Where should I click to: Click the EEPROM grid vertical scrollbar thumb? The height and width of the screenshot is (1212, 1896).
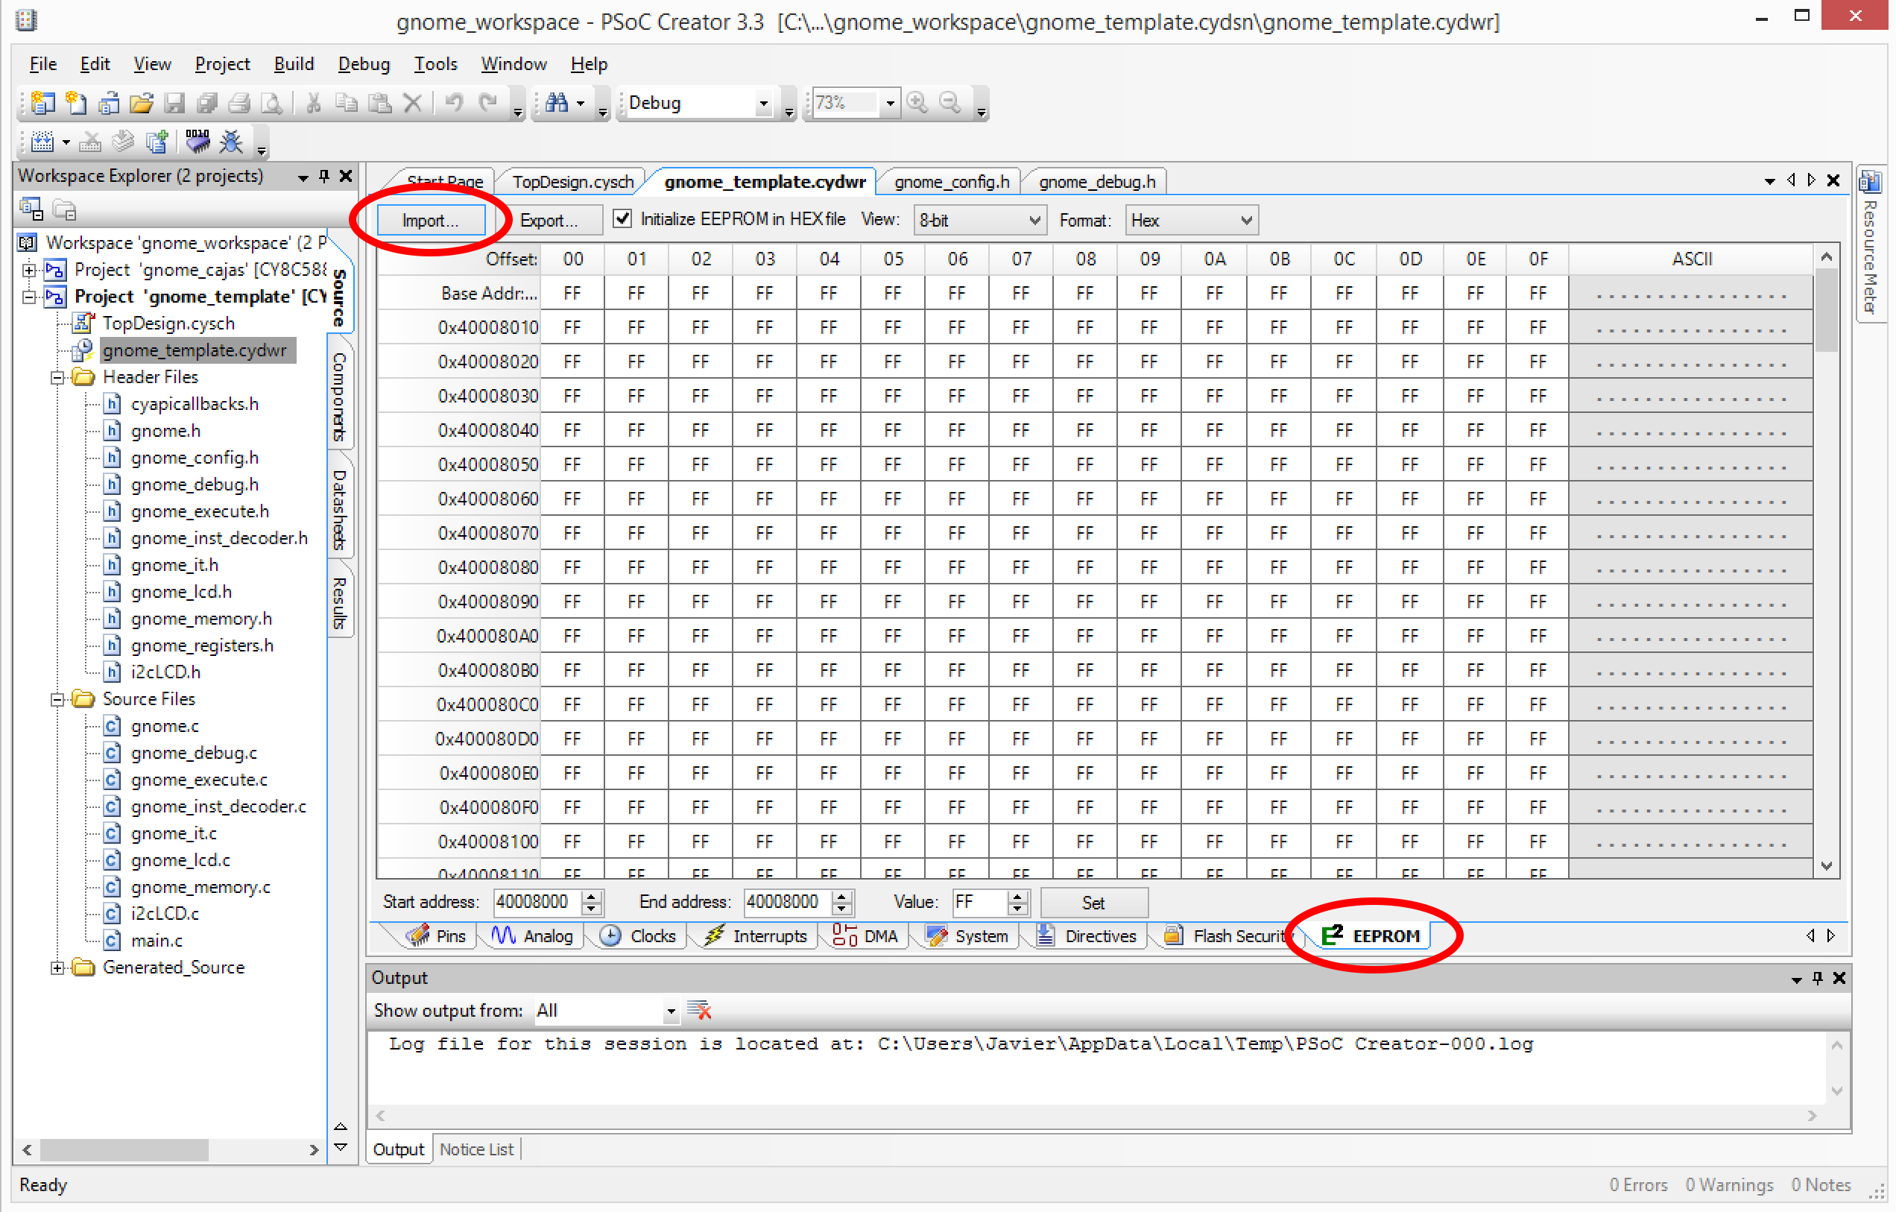(x=1827, y=311)
